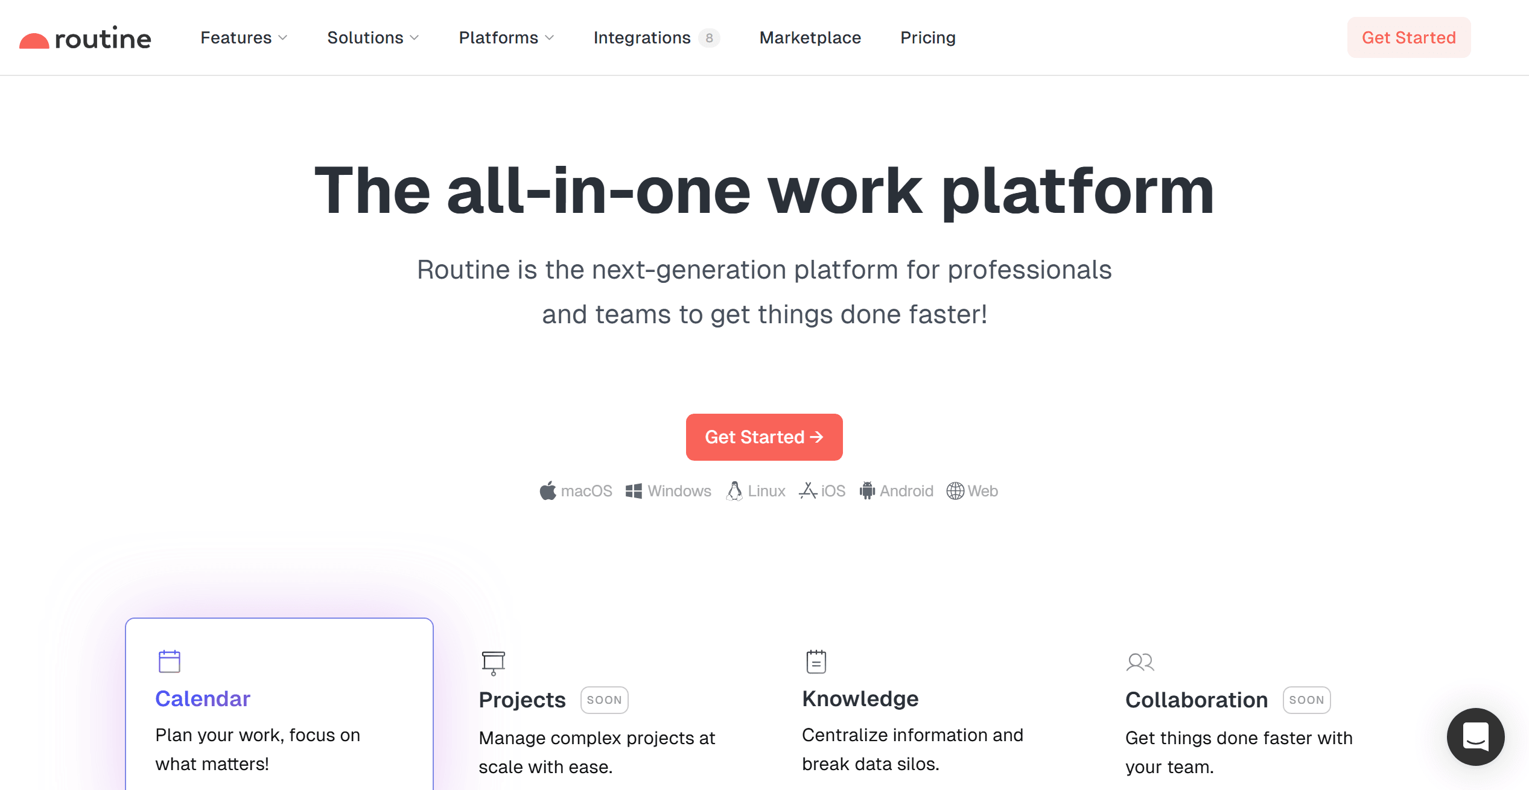Expand the Solutions dropdown menu

point(373,38)
